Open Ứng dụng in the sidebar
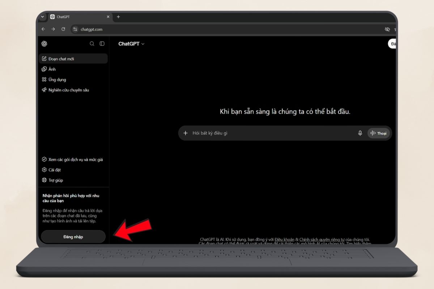Viewport: 434px width, 289px height. point(73,79)
